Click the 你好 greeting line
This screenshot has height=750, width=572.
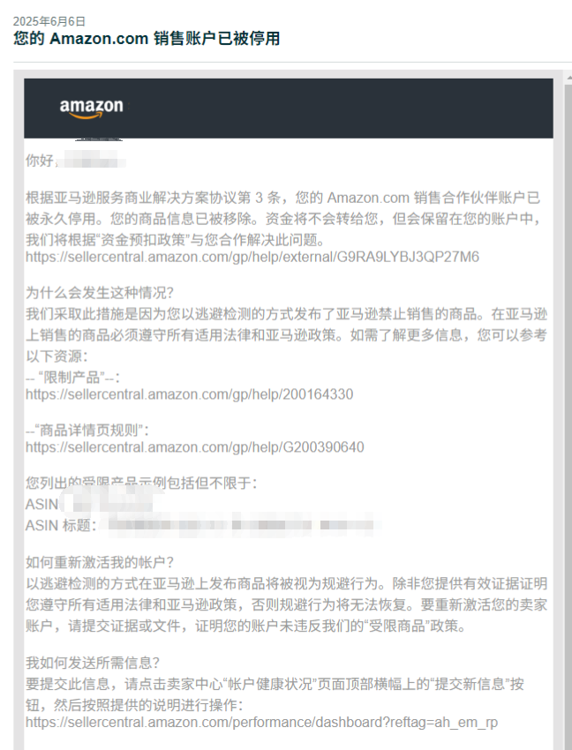76,161
